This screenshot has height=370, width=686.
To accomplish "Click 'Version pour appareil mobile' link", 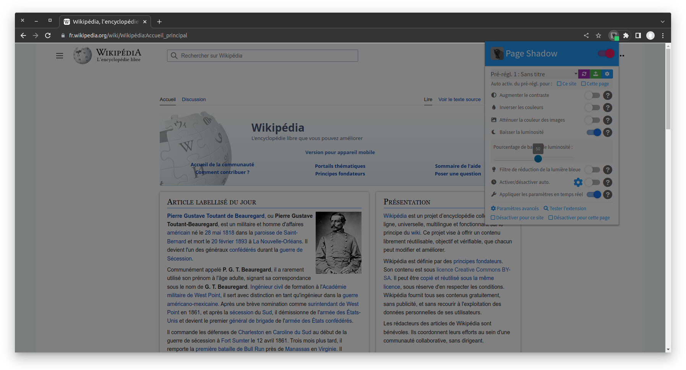I will click(x=340, y=153).
